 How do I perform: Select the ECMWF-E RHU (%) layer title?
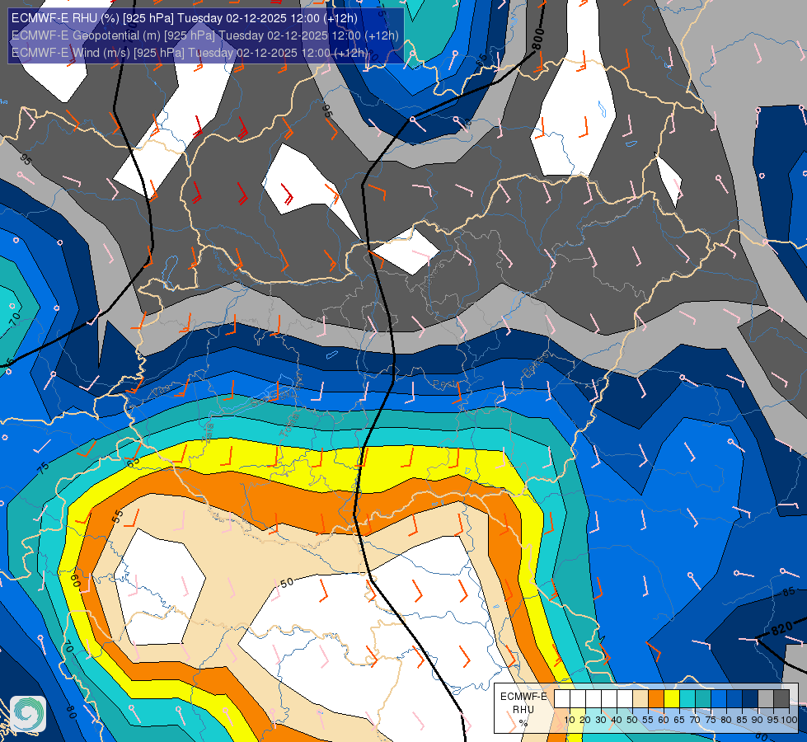pyautogui.click(x=185, y=18)
